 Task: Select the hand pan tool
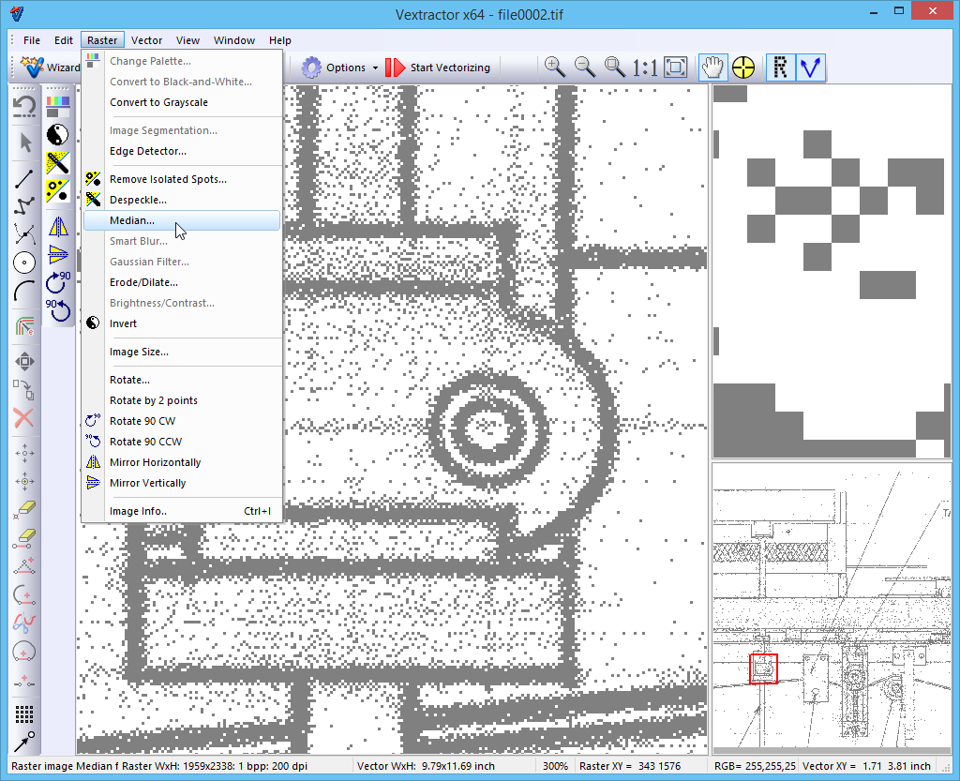tap(713, 67)
